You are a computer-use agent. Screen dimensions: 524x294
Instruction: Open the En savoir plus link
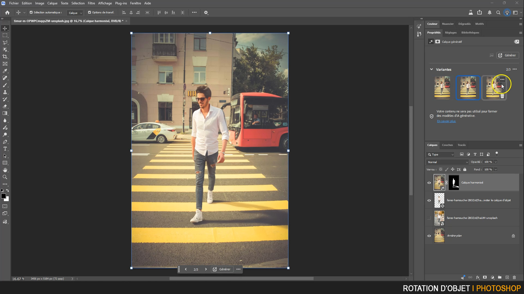tap(446, 121)
